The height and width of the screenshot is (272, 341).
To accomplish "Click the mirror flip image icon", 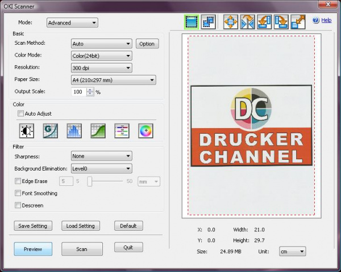I will click(x=247, y=22).
